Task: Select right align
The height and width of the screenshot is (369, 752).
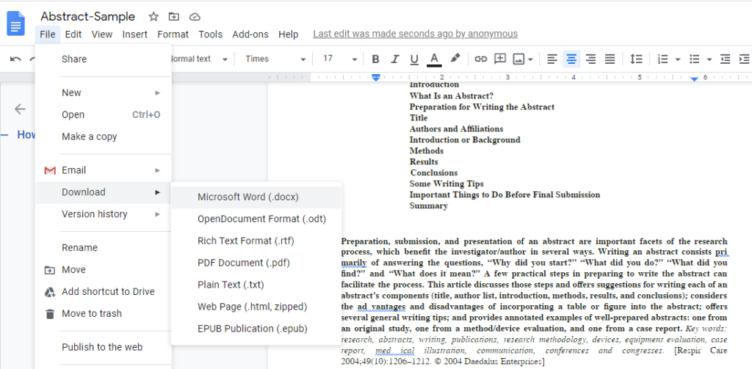Action: [590, 59]
